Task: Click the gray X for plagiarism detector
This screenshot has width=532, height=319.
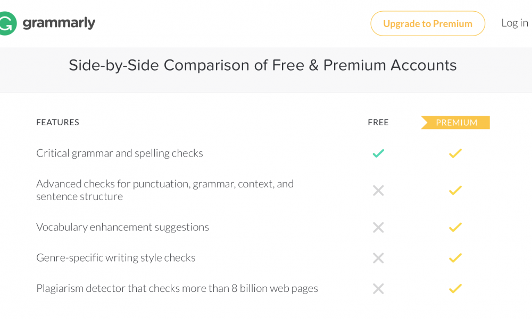Action: coord(378,289)
